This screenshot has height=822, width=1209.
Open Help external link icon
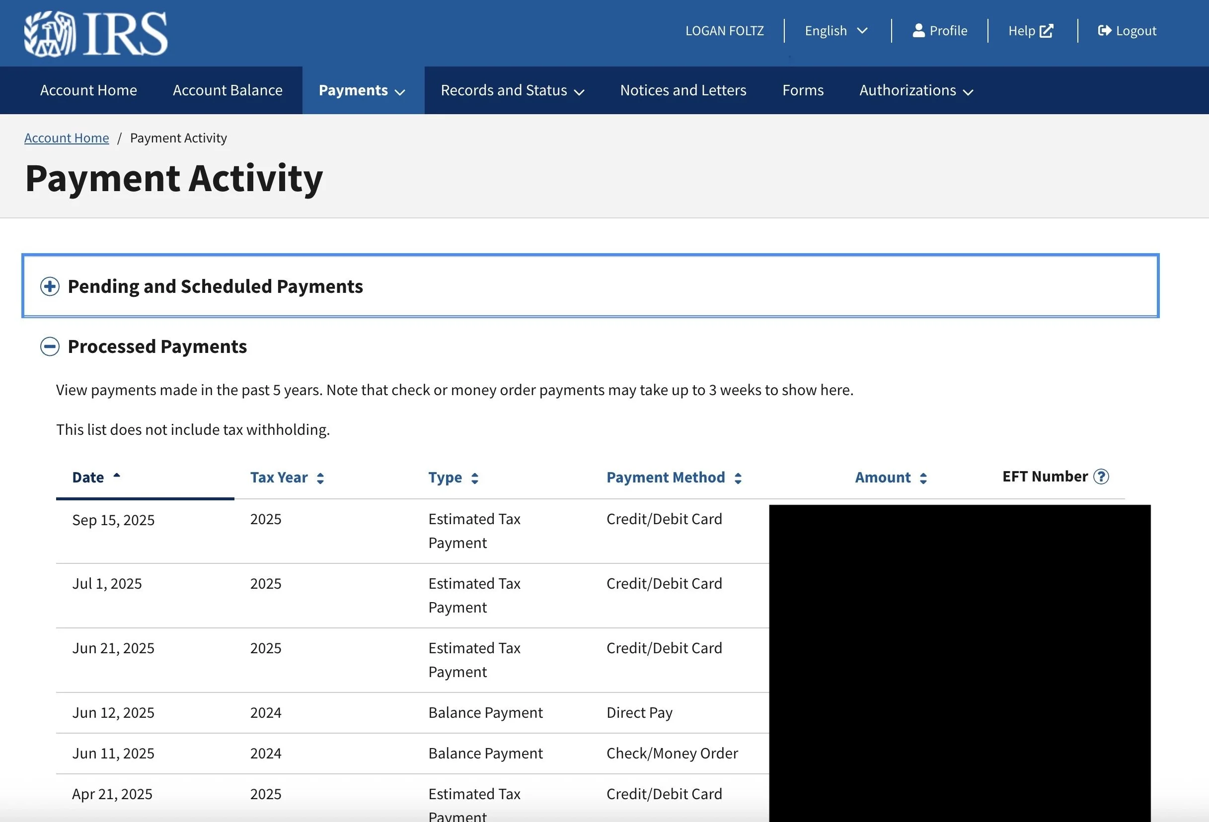(1046, 31)
